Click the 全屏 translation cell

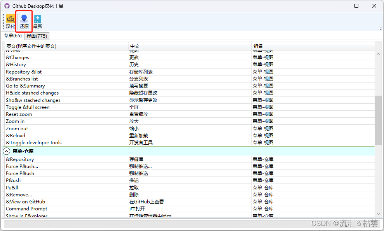190,107
